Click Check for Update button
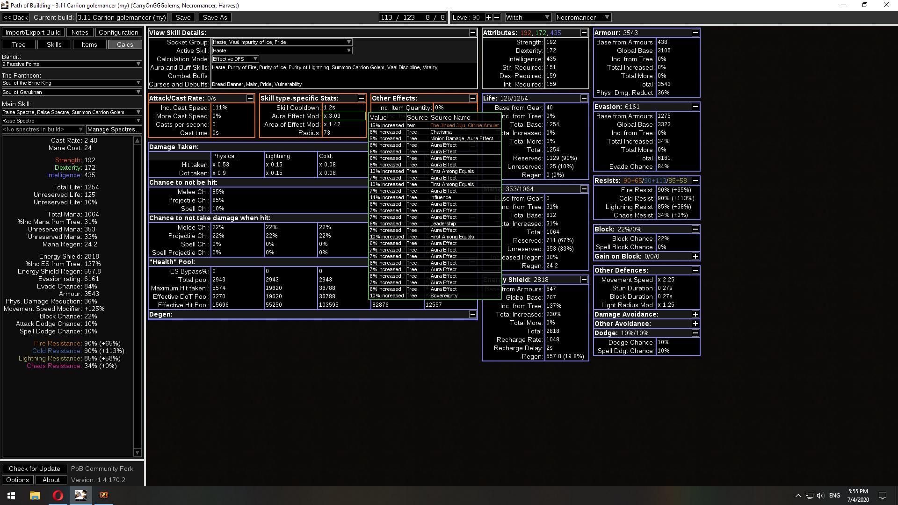The width and height of the screenshot is (898, 505). pos(35,469)
